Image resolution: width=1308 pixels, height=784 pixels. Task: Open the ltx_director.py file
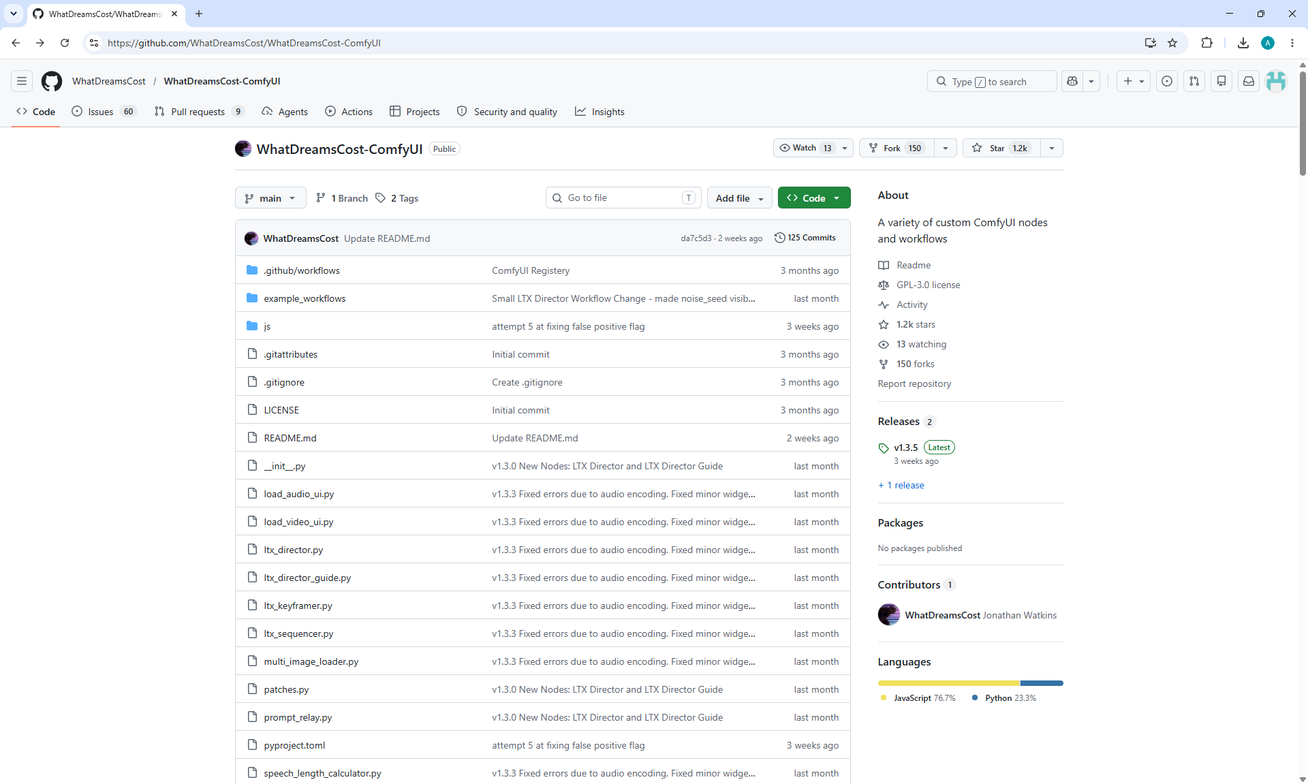pyautogui.click(x=294, y=550)
